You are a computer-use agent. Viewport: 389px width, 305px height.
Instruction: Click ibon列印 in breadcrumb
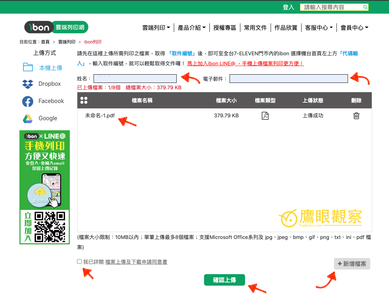coord(92,42)
